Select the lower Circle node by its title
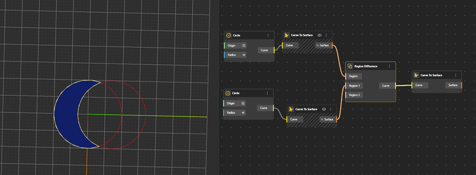Viewport: 476px width, 175px height. point(236,93)
